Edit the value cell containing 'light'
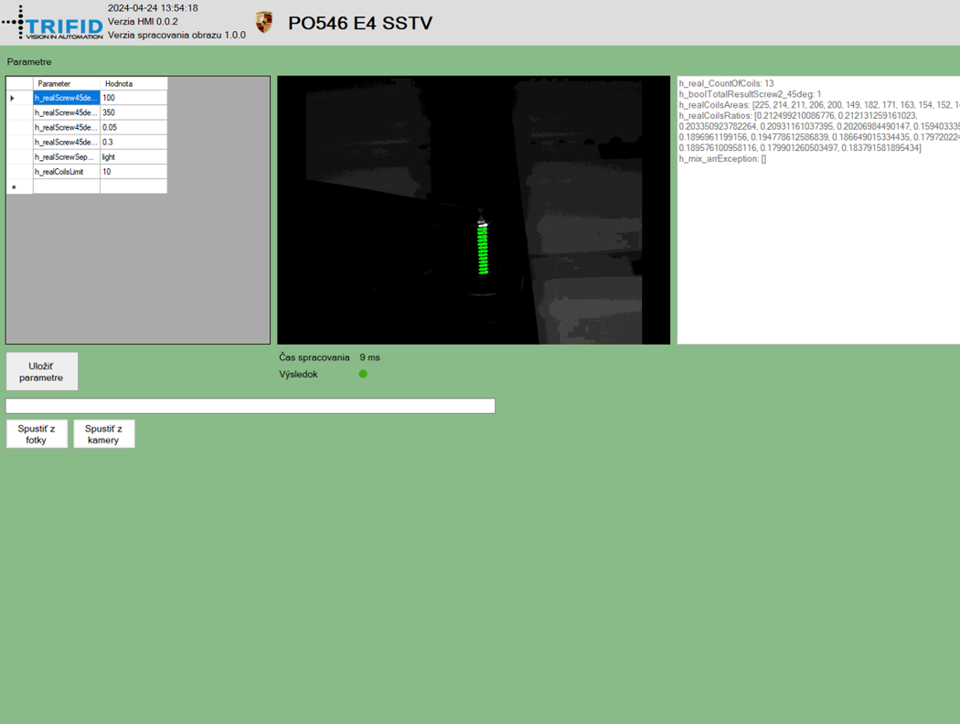The height and width of the screenshot is (724, 960). [133, 157]
